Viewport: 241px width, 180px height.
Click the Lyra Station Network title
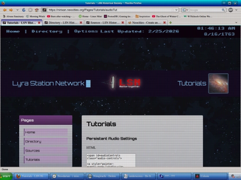[x=48, y=84]
